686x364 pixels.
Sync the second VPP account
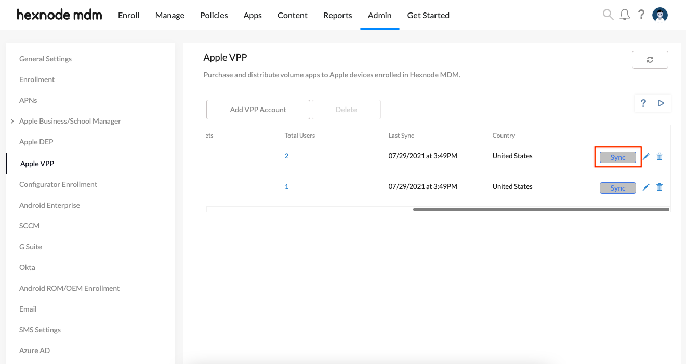[x=618, y=188]
